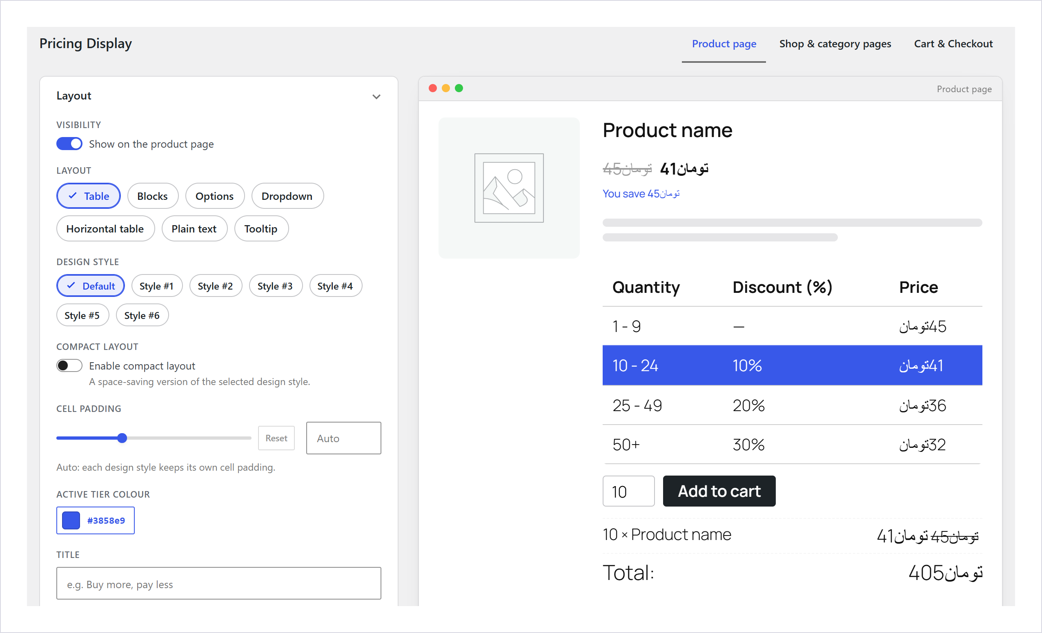Select the Default design style

91,286
